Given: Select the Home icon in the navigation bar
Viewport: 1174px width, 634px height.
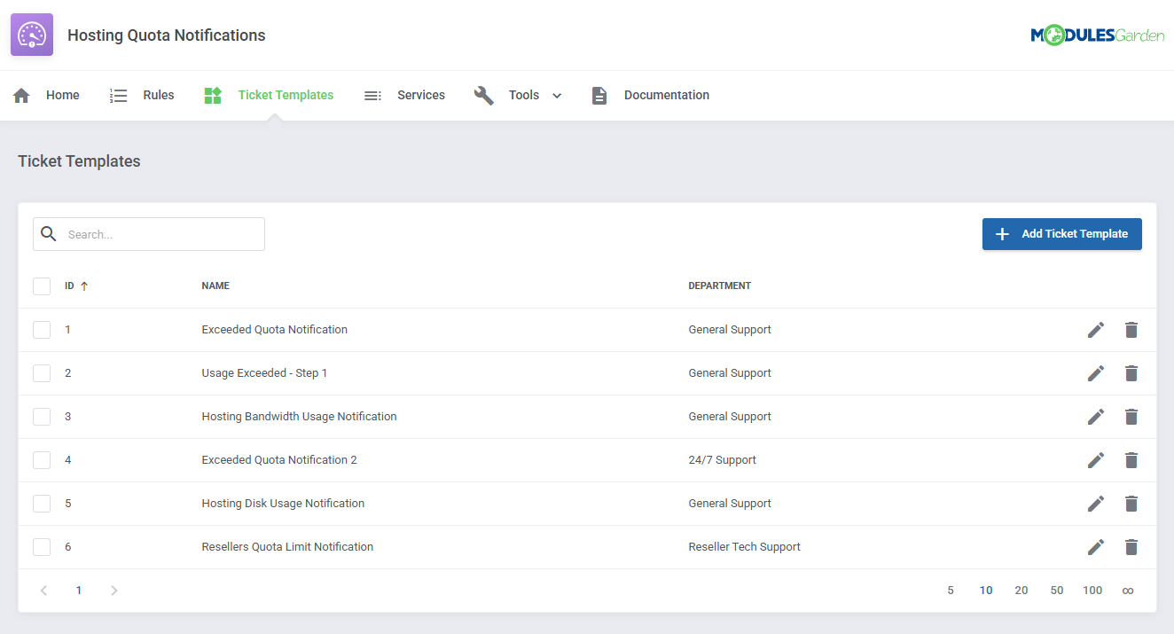Looking at the screenshot, I should pyautogui.click(x=21, y=95).
